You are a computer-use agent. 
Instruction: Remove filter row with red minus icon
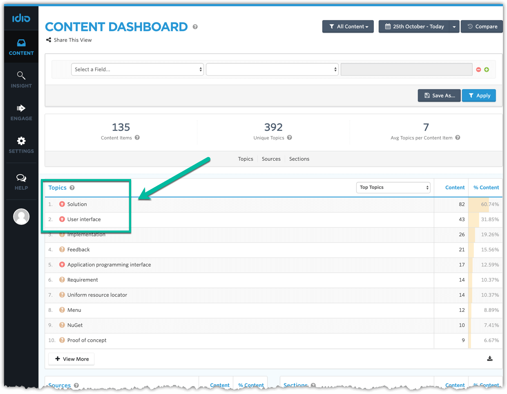[478, 69]
